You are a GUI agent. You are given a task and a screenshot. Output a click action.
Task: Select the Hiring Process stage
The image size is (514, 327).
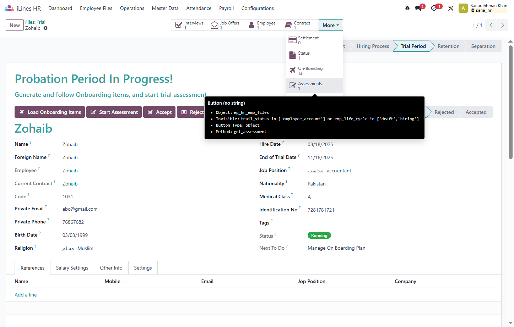pyautogui.click(x=373, y=46)
